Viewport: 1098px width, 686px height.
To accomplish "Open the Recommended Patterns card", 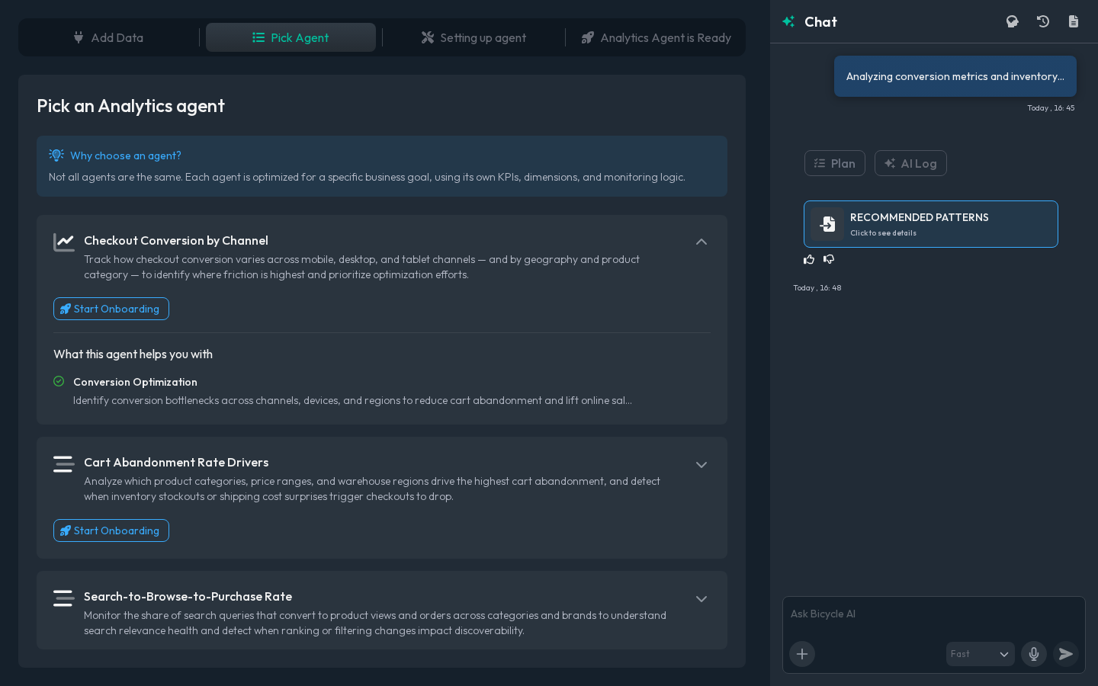I will pyautogui.click(x=931, y=224).
